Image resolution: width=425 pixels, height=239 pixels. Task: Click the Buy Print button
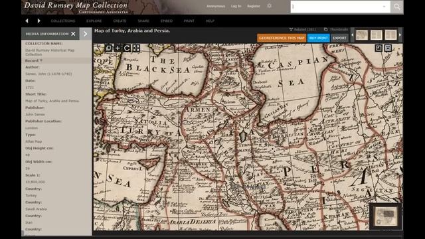[319, 38]
